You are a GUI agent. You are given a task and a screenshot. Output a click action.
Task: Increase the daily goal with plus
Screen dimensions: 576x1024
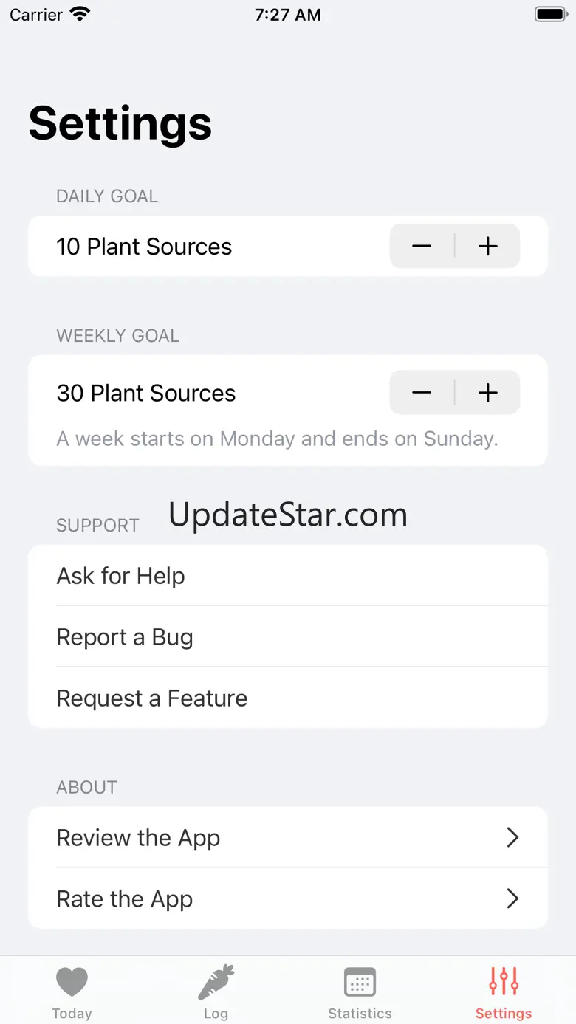click(488, 247)
